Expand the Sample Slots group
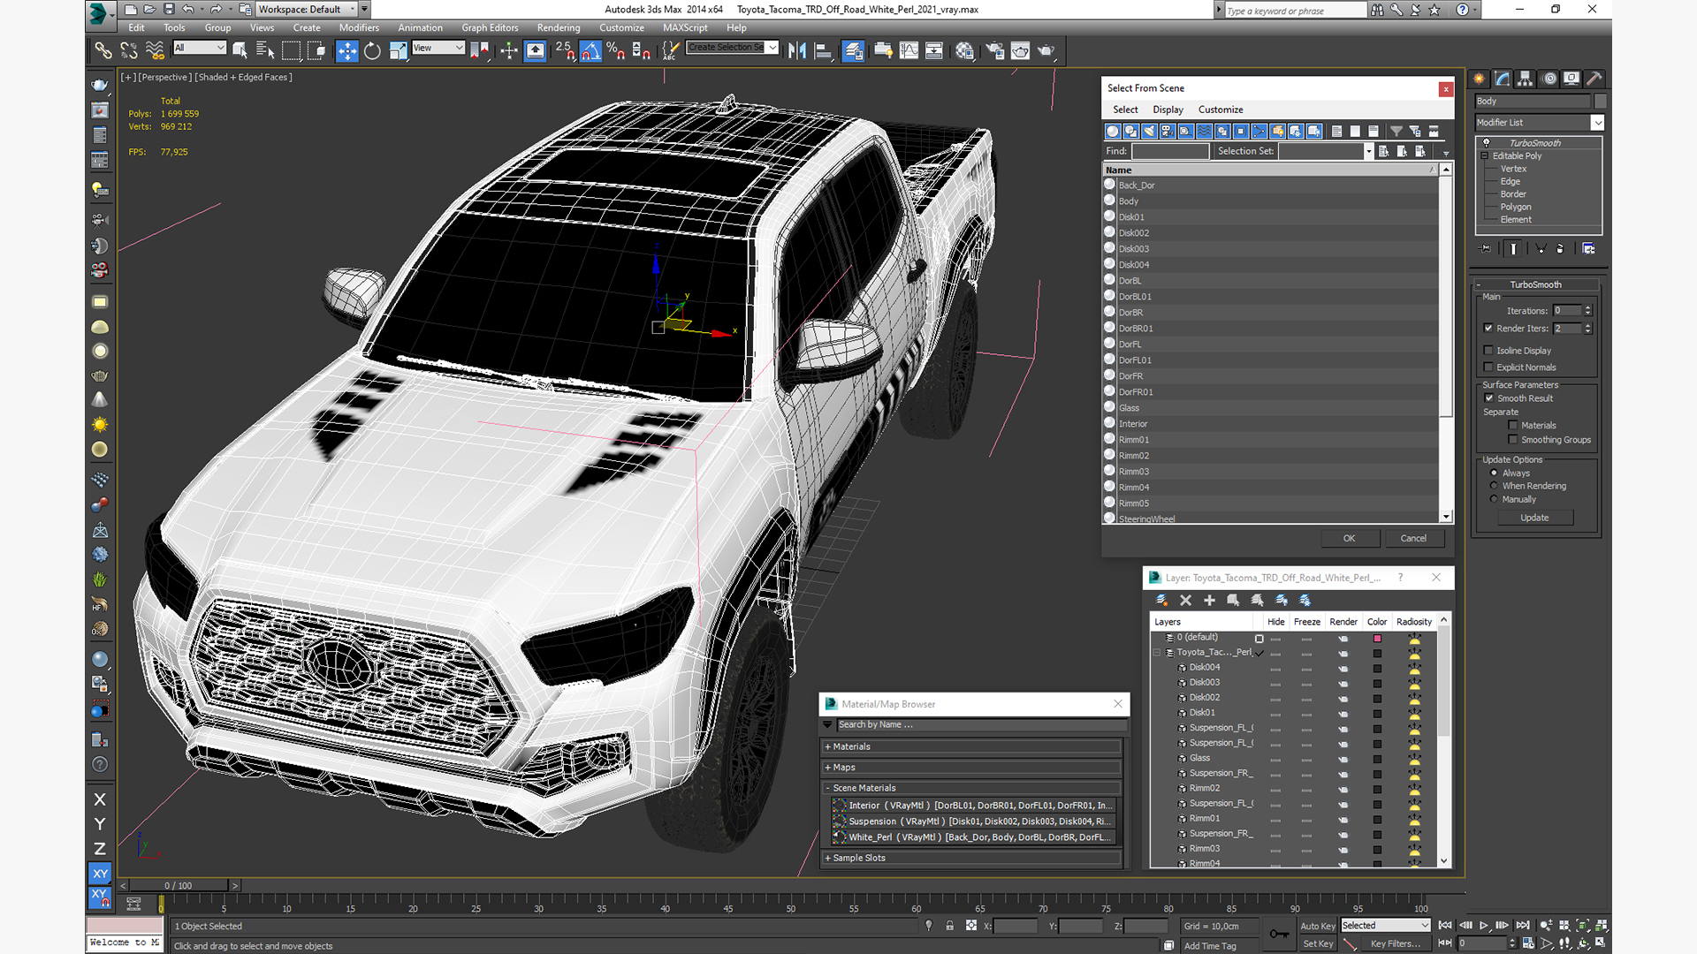Screen dimensions: 1697x954 [x=971, y=858]
